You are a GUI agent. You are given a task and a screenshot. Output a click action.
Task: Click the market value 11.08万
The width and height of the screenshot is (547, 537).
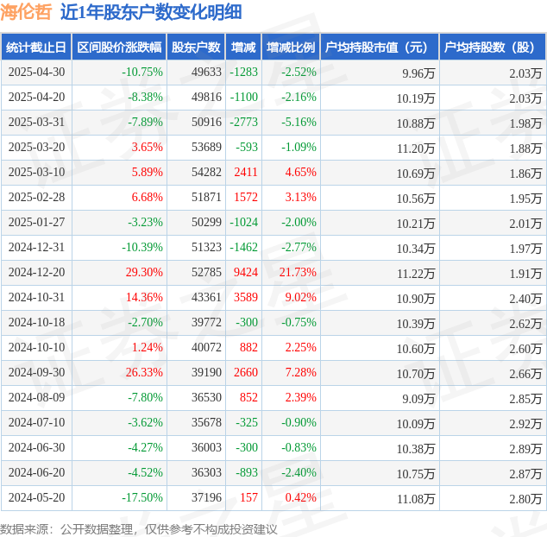[x=416, y=499]
